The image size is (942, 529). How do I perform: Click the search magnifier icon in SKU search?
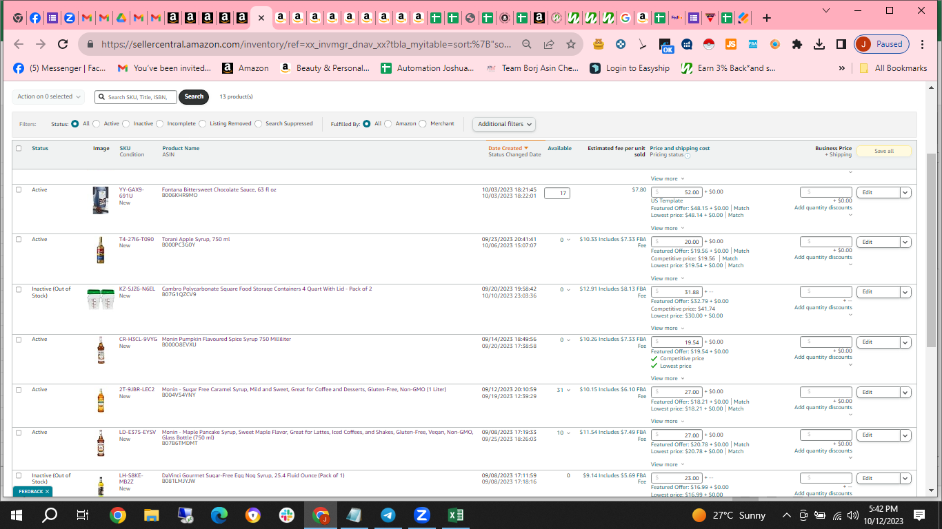point(102,97)
